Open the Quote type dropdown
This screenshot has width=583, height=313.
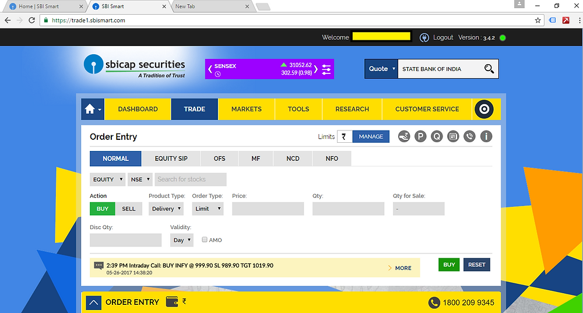coord(381,69)
